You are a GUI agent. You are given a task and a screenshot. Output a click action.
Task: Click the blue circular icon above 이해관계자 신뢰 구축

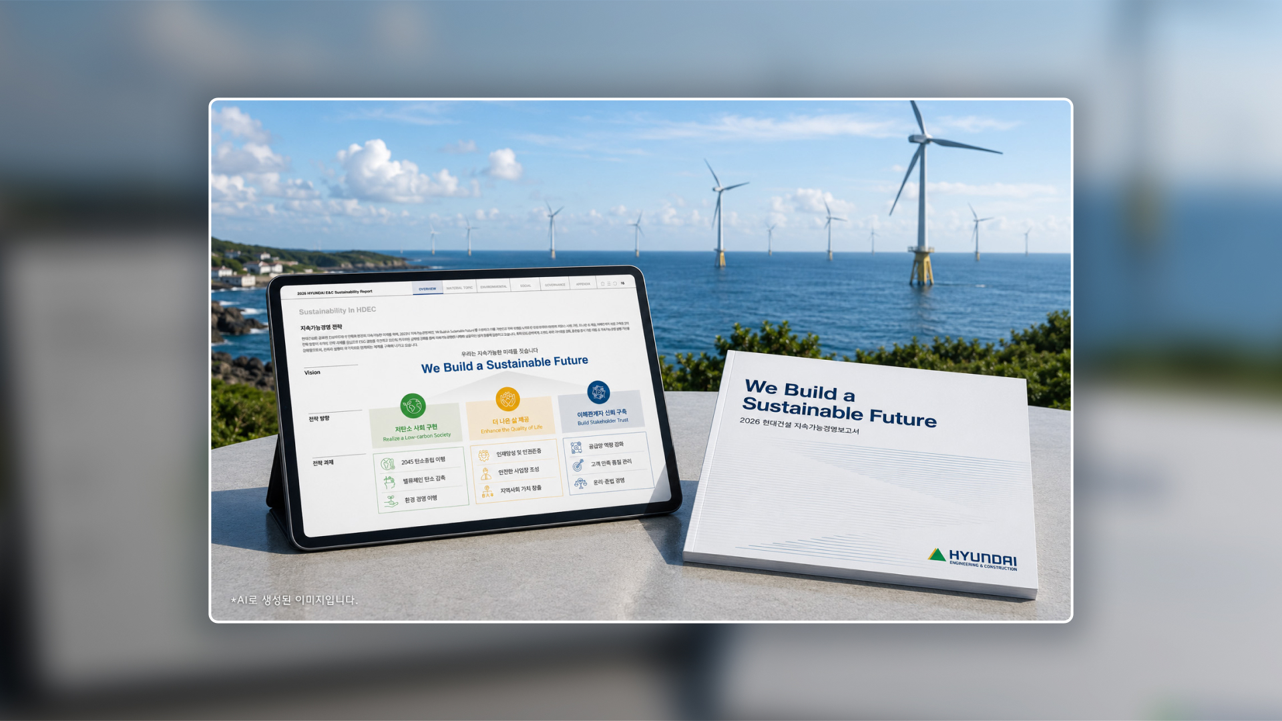point(598,392)
